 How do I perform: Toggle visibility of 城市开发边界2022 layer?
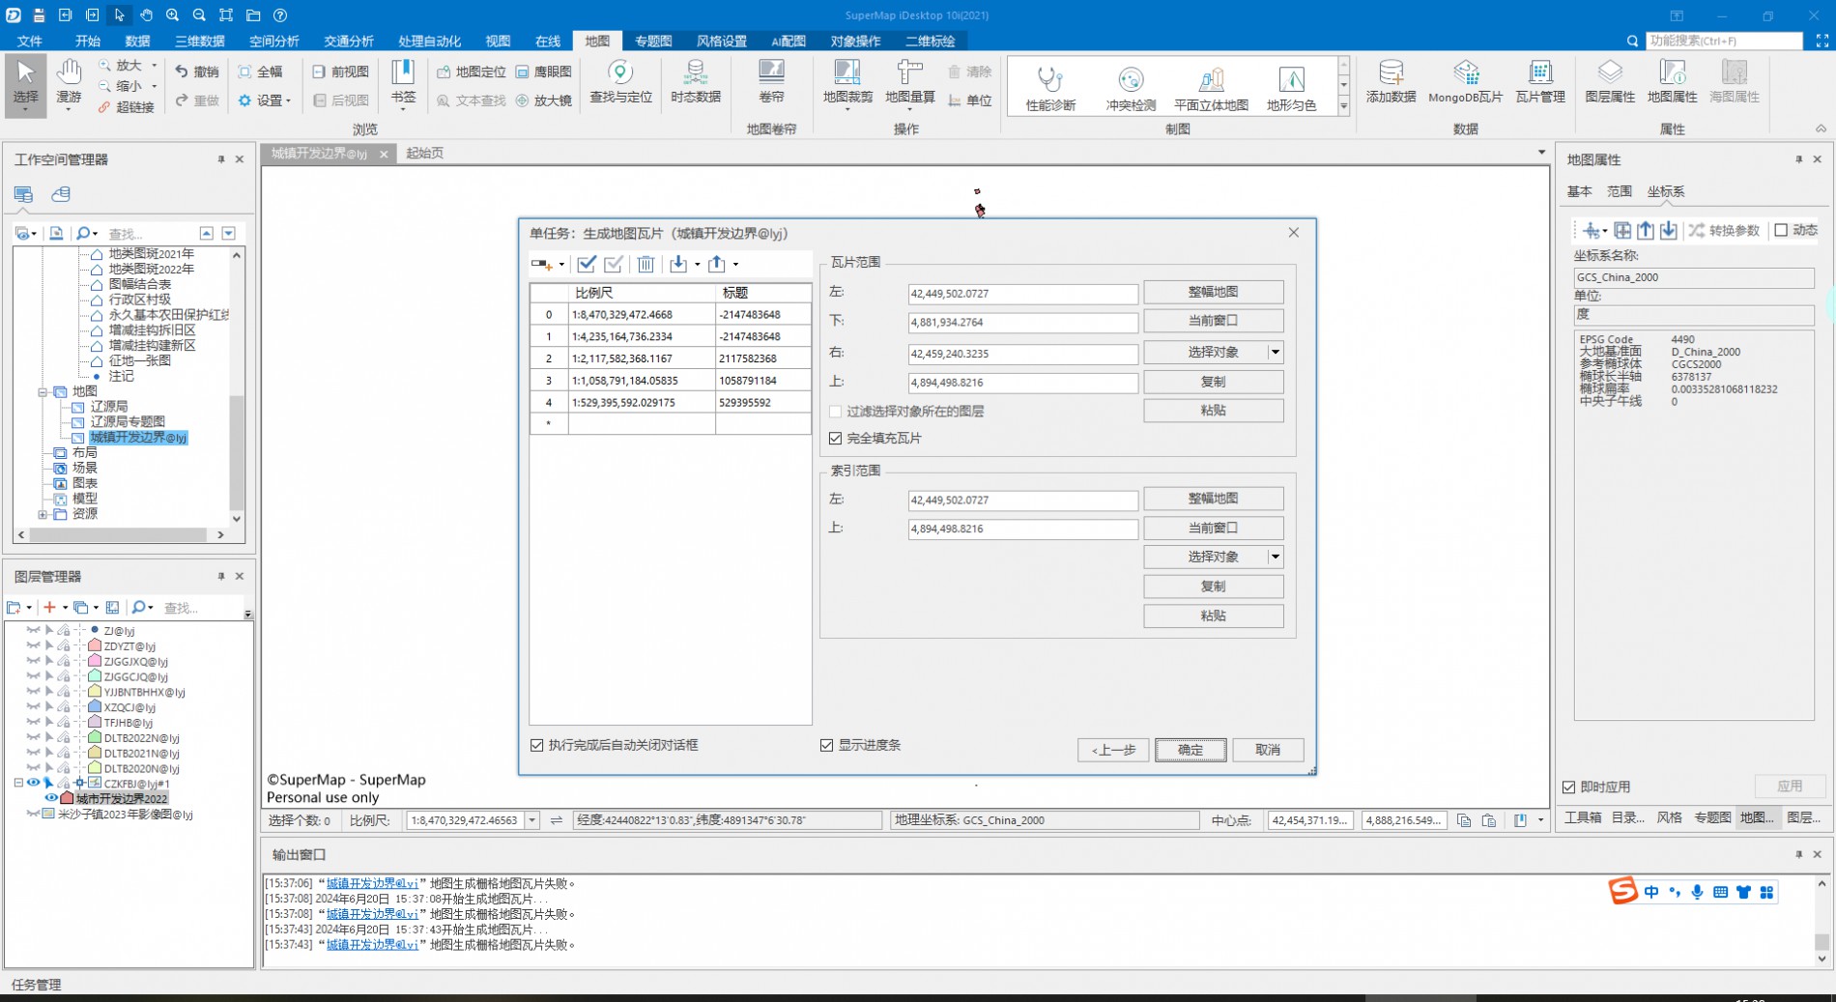click(51, 799)
